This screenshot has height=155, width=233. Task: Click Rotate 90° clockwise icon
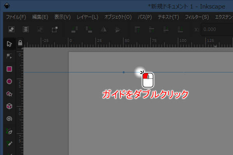89,29
